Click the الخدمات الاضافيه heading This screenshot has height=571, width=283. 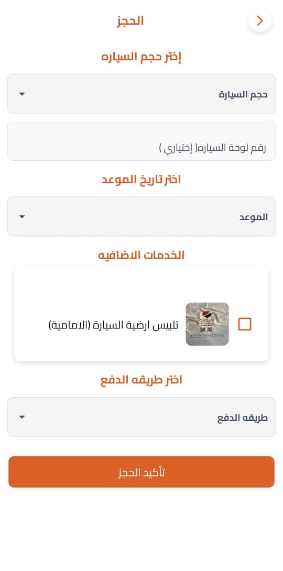(141, 255)
